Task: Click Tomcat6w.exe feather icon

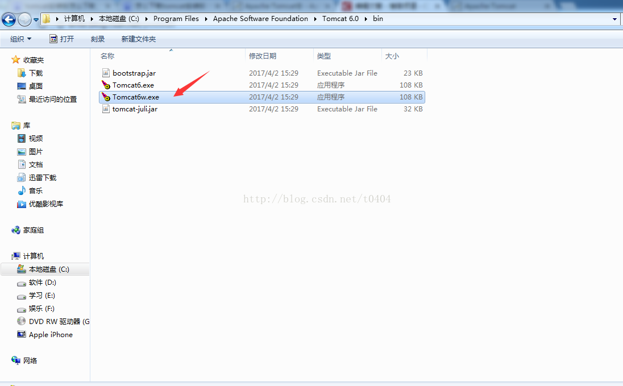Action: [x=106, y=97]
